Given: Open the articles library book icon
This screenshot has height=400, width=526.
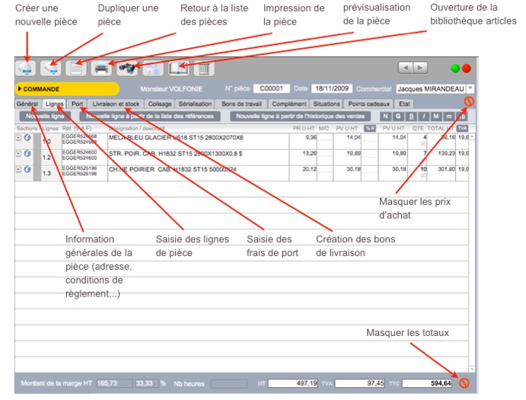Looking at the screenshot, I should pos(178,69).
